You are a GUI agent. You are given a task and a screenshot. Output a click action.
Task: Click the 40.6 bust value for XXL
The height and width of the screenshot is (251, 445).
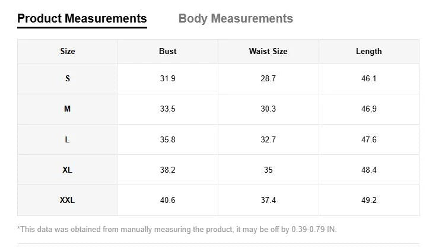pyautogui.click(x=168, y=201)
